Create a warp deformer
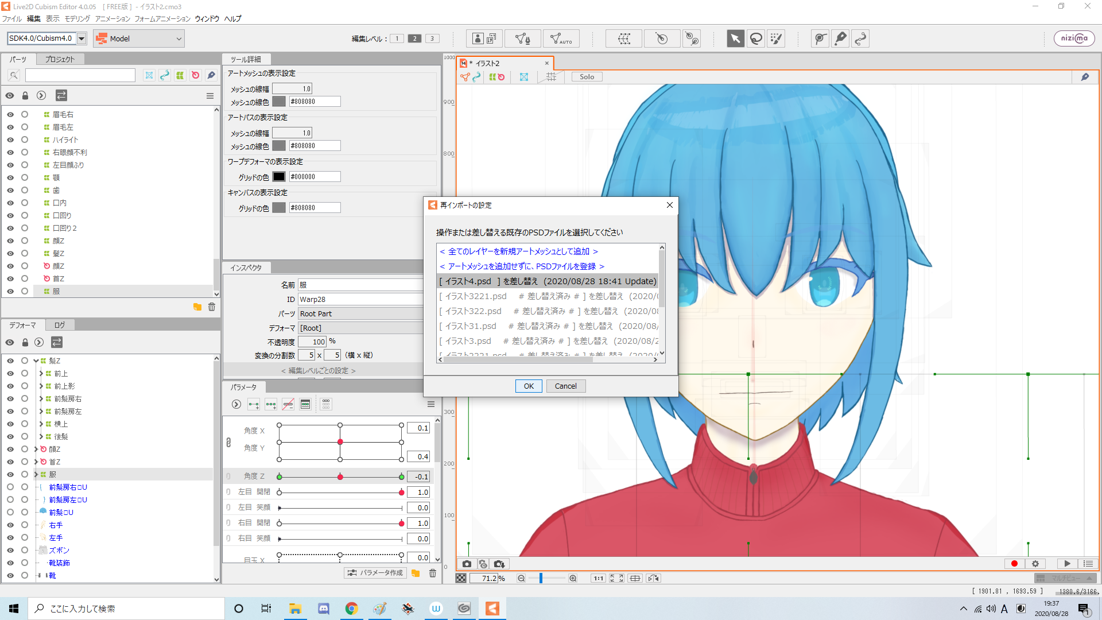The width and height of the screenshot is (1102, 620). coord(624,38)
